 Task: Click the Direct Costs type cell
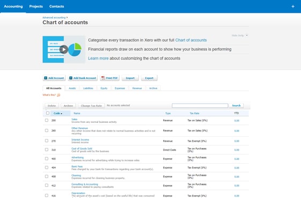click(x=170, y=150)
